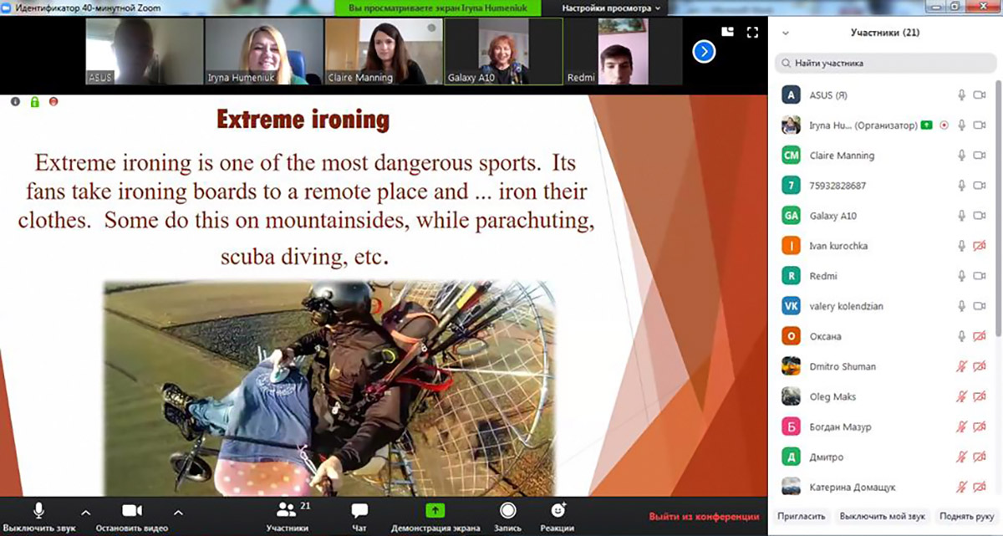Stop video with Остановить видео

point(131,511)
